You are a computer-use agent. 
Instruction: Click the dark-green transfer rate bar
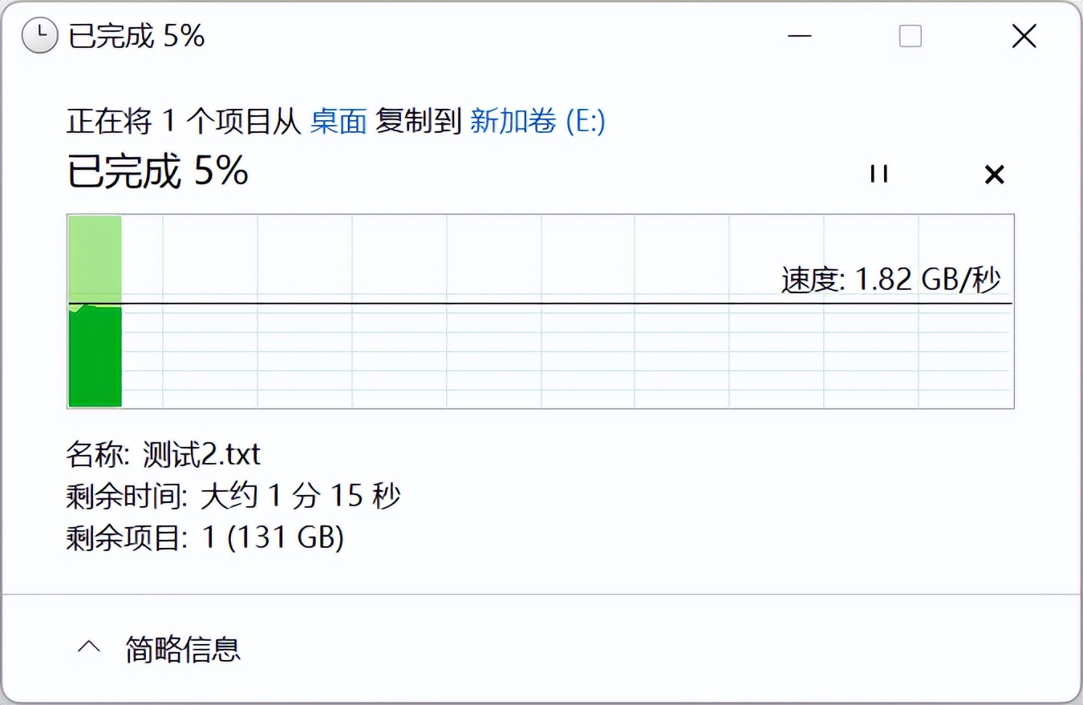[95, 357]
